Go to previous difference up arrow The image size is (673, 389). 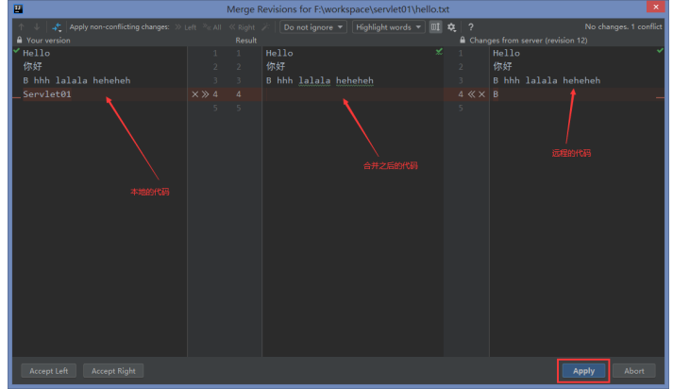[x=22, y=26]
